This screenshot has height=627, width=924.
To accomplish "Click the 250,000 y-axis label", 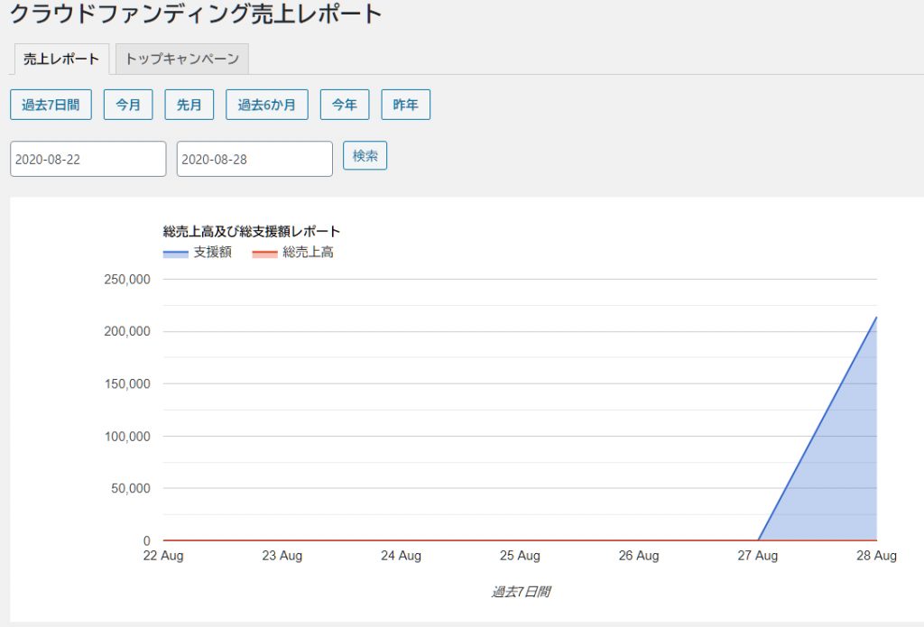I will 127,280.
